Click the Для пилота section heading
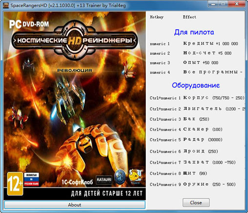The image size is (248, 213). (194, 32)
